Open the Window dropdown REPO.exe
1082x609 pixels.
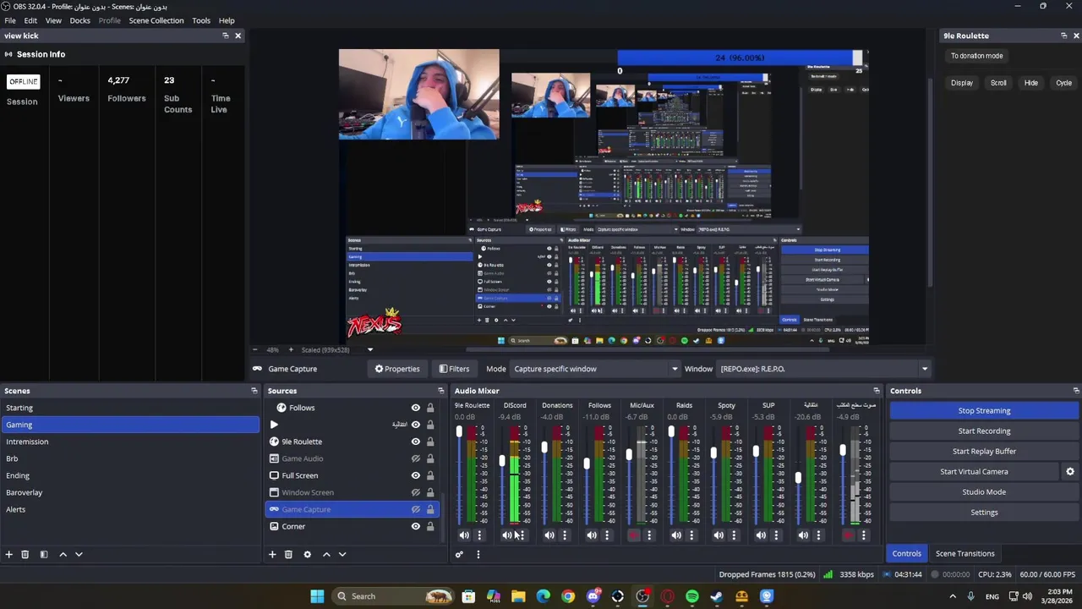point(823,369)
